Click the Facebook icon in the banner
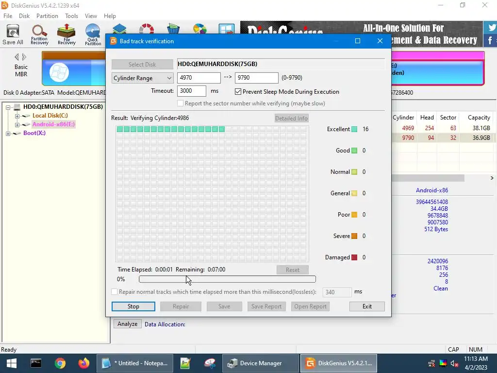 pos(491,40)
